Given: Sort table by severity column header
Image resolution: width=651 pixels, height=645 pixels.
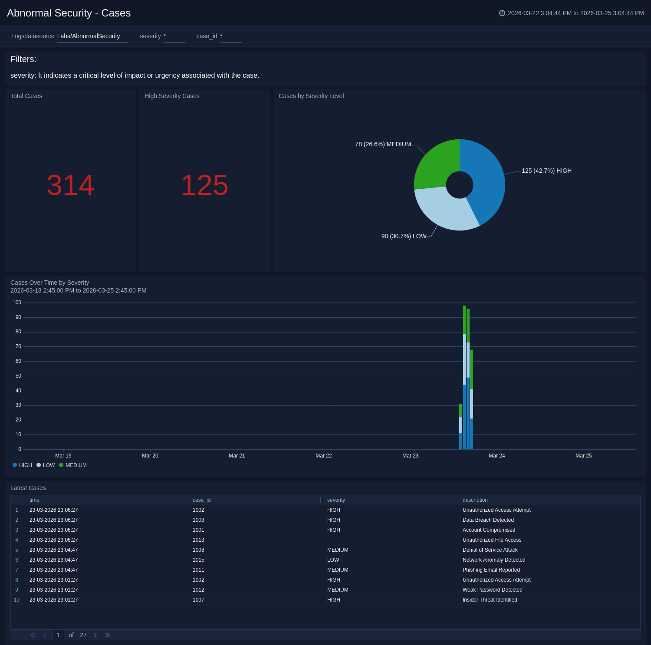Looking at the screenshot, I should click(336, 500).
